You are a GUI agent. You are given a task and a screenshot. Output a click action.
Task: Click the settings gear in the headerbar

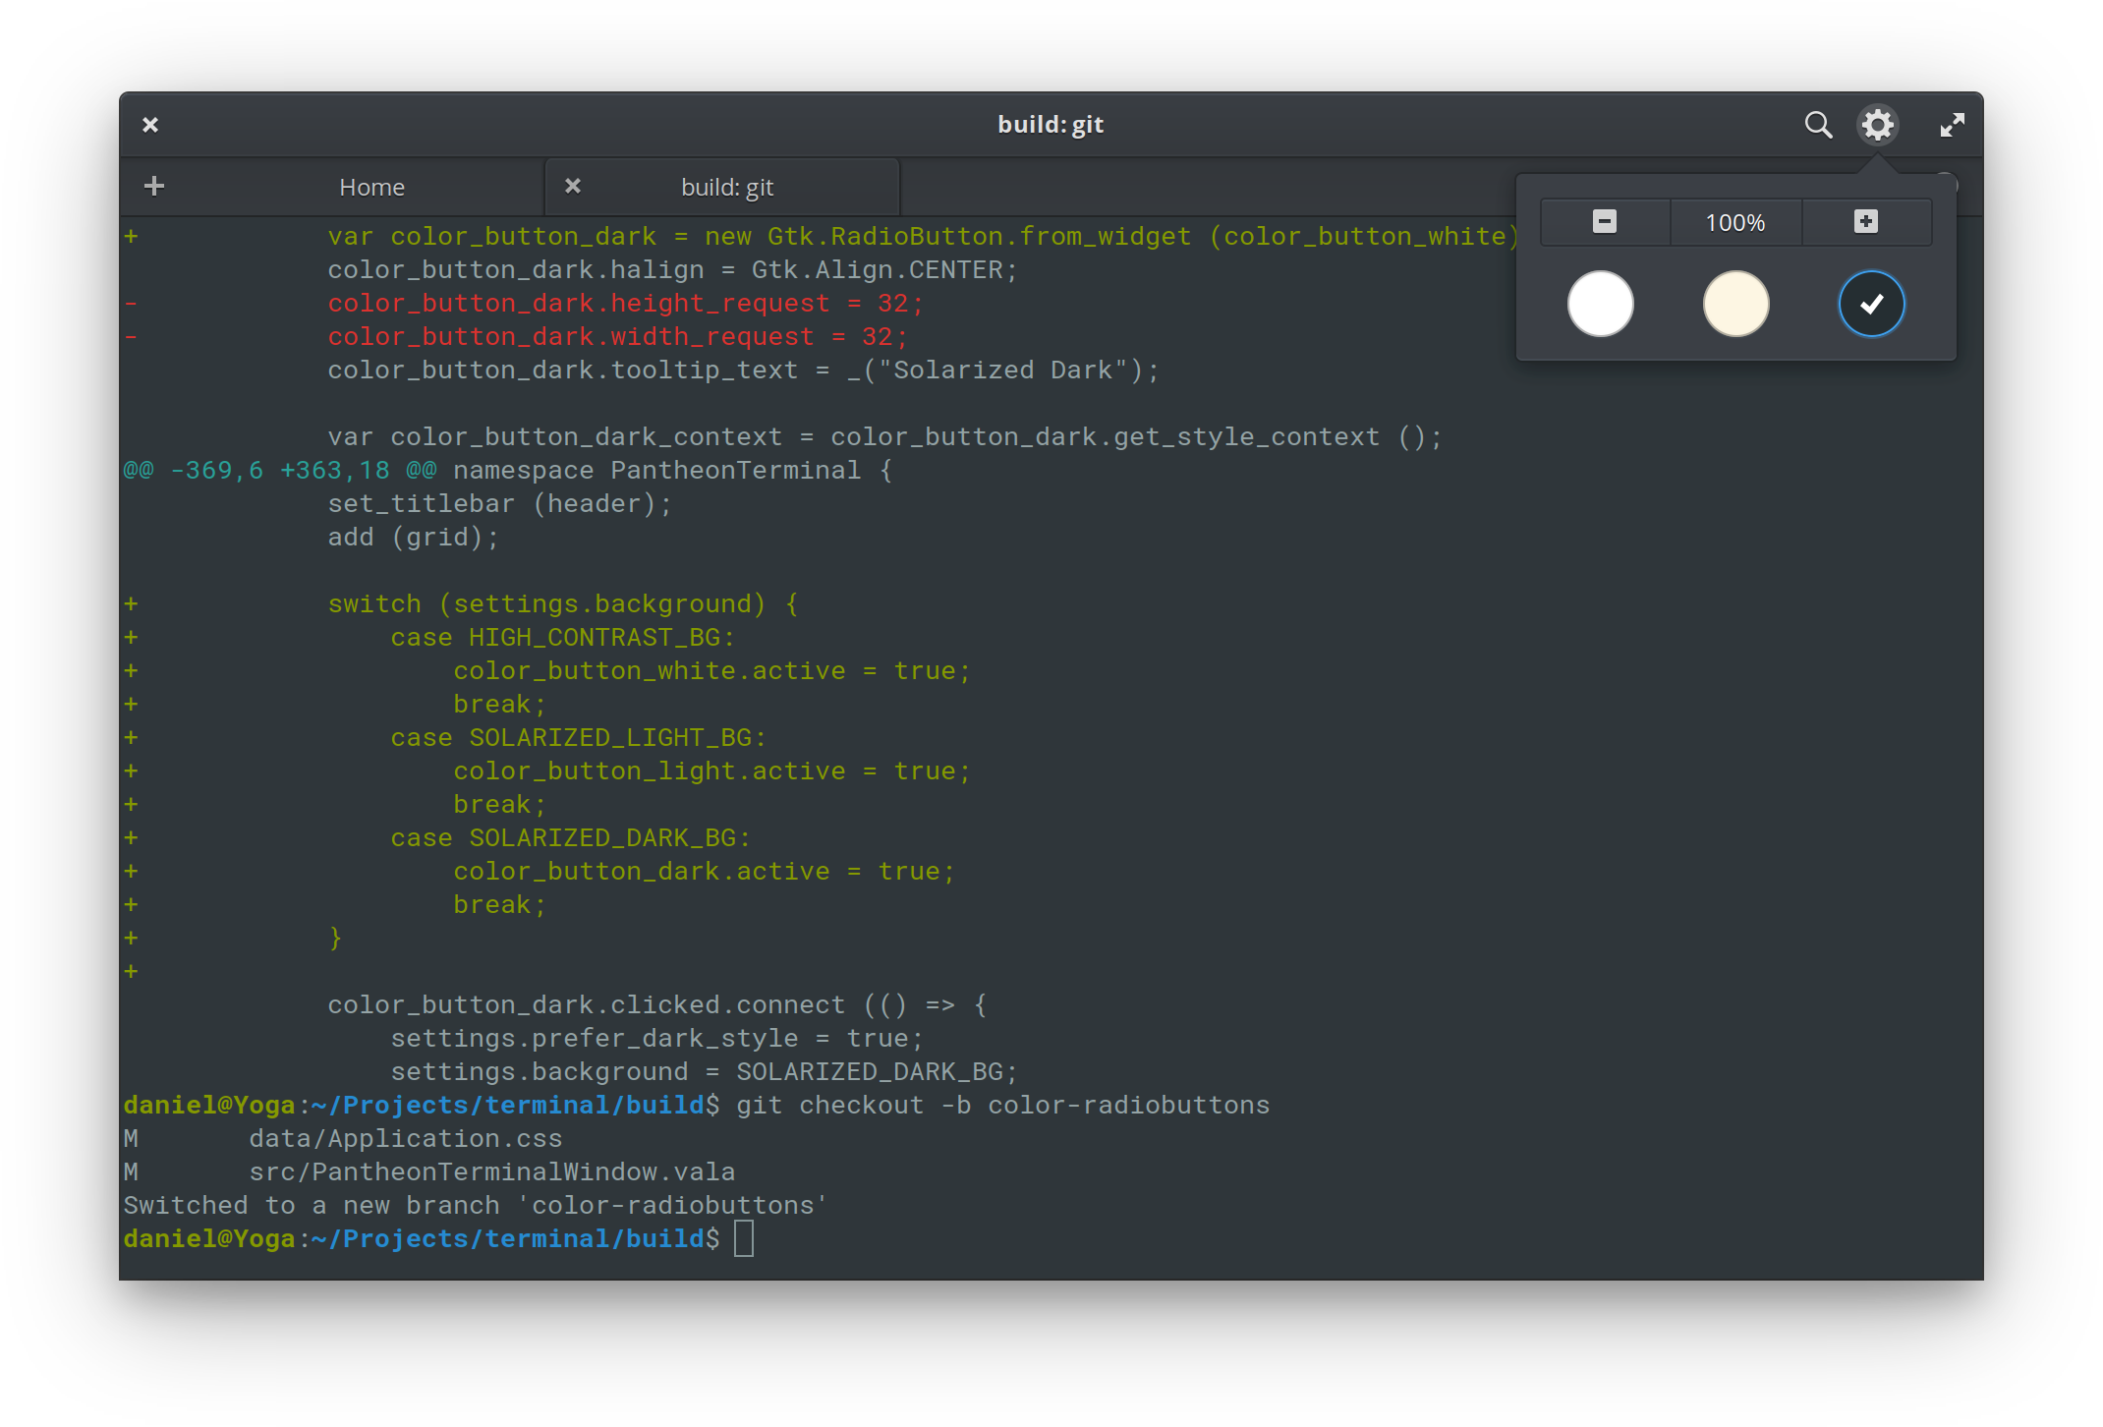(x=1877, y=125)
